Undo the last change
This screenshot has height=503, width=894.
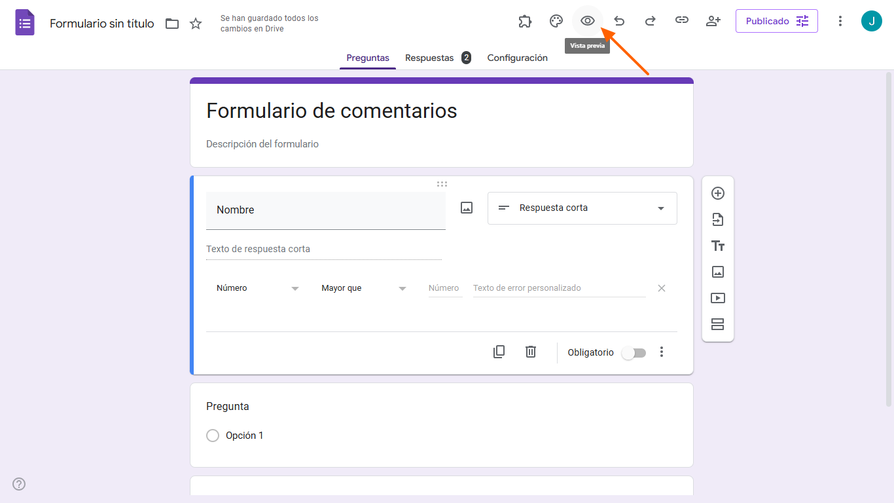tap(618, 20)
